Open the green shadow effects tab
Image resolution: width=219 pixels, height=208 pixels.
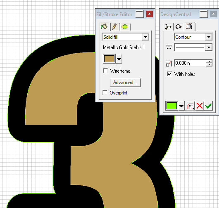click(x=125, y=27)
